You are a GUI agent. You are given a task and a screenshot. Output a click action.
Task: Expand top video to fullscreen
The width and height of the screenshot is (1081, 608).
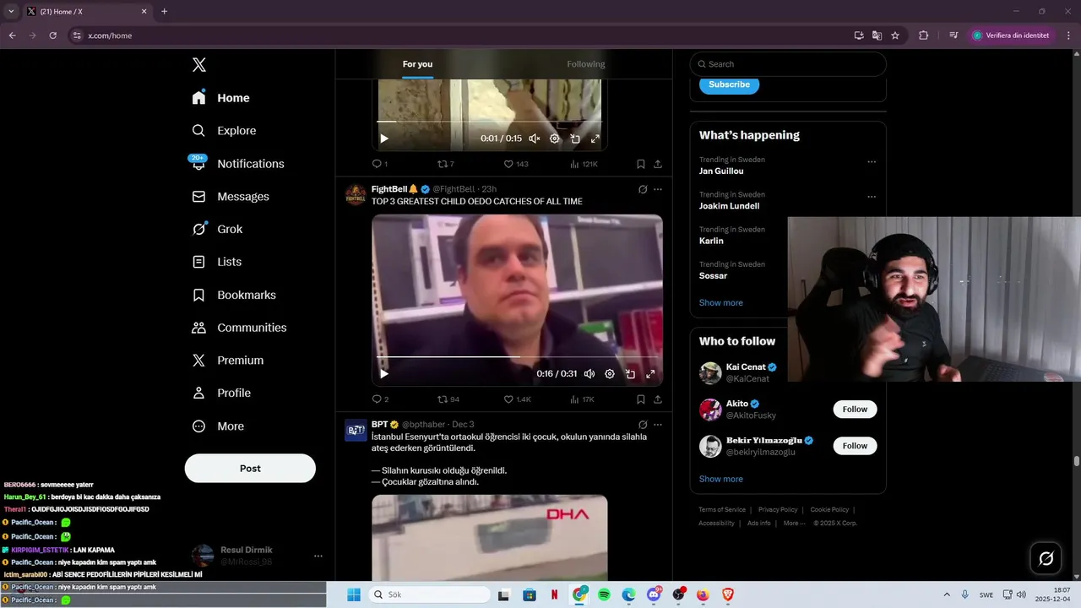[595, 138]
